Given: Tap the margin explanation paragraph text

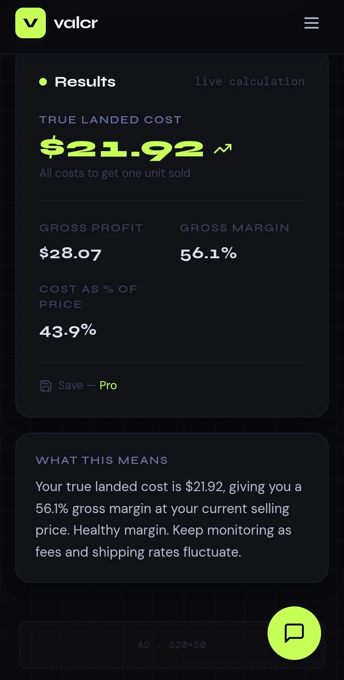Looking at the screenshot, I should pos(169,519).
